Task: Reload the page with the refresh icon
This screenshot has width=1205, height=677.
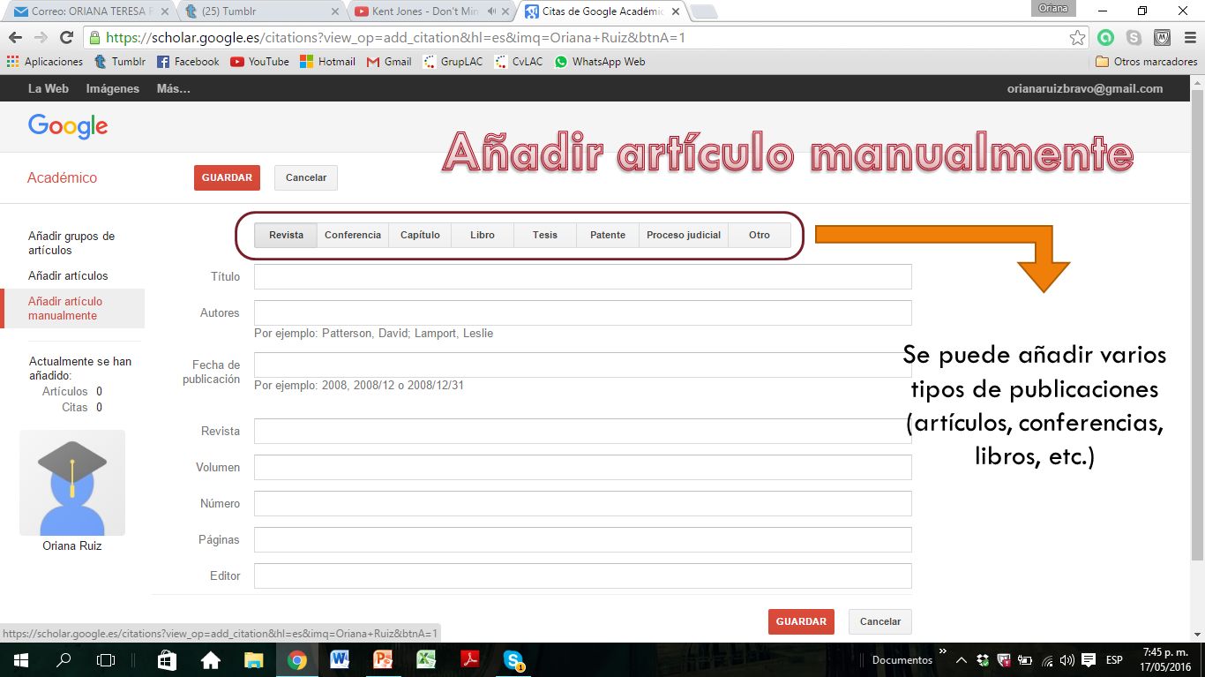Action: point(66,38)
